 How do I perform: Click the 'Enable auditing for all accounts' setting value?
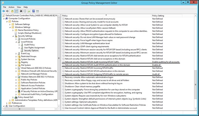[x=166, y=62]
